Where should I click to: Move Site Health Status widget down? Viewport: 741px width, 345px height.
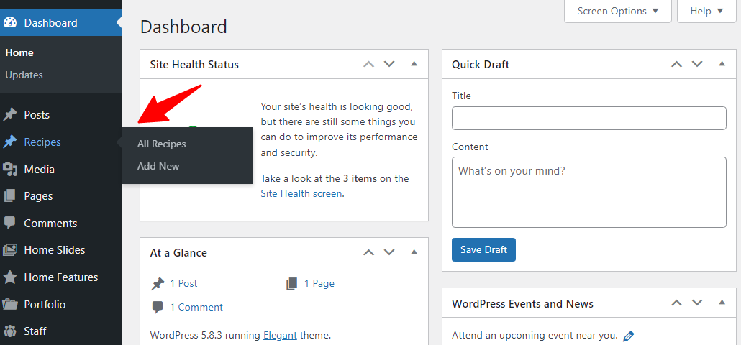point(389,64)
